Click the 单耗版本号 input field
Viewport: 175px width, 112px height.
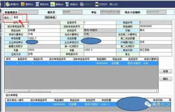100,54
